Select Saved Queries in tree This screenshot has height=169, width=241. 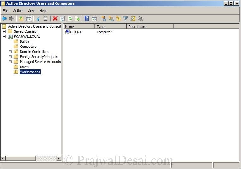tap(25, 31)
